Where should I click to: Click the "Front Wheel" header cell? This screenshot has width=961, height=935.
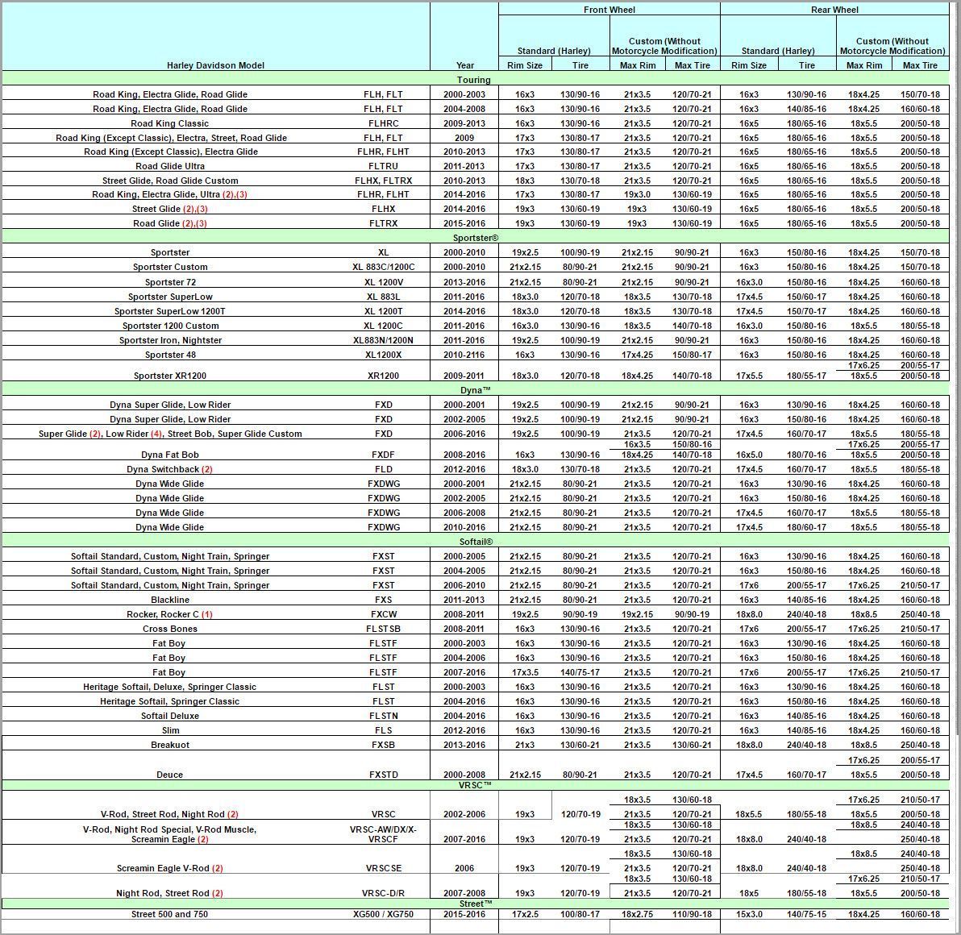609,10
